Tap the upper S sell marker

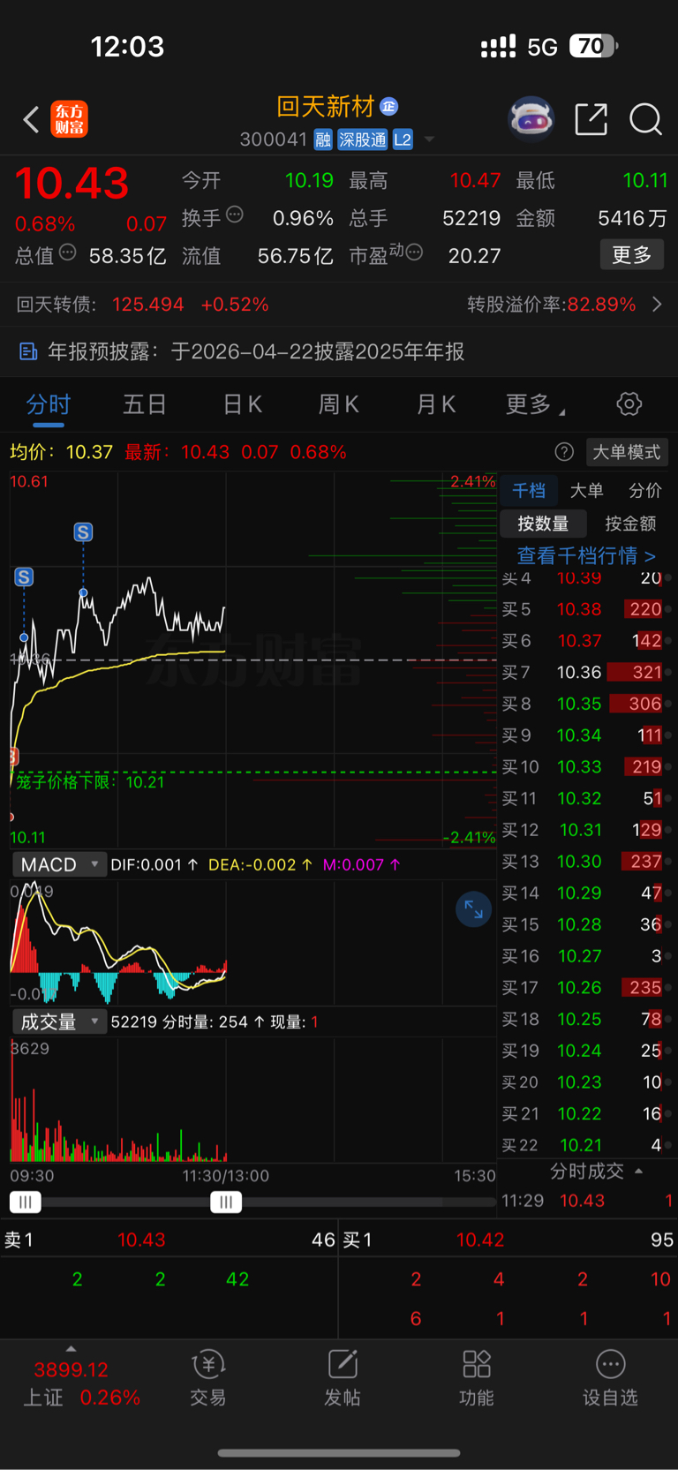pyautogui.click(x=83, y=532)
